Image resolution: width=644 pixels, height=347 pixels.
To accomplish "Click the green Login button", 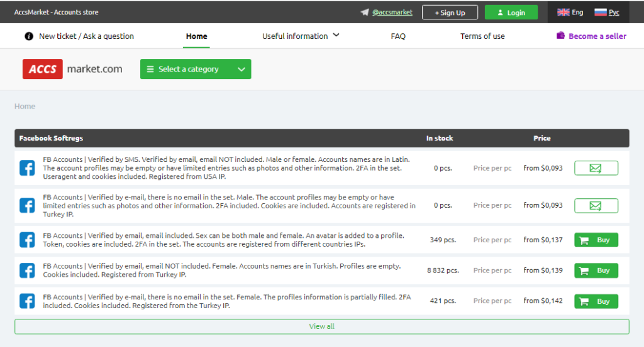I will pos(511,13).
